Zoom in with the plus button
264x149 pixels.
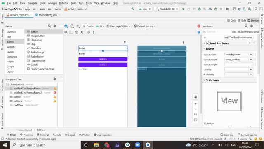(x=196, y=104)
